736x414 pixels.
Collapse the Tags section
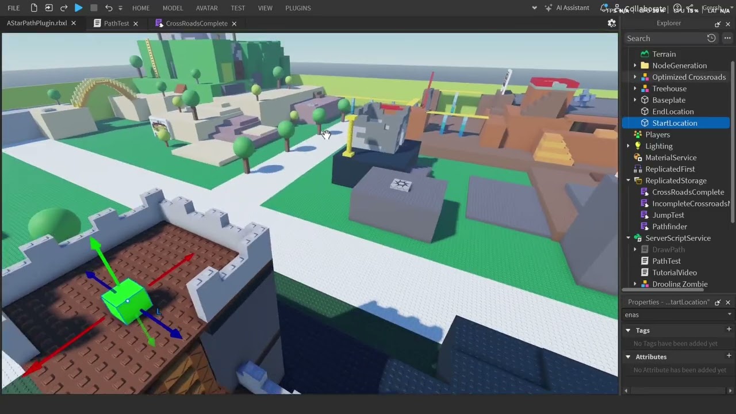coord(628,331)
